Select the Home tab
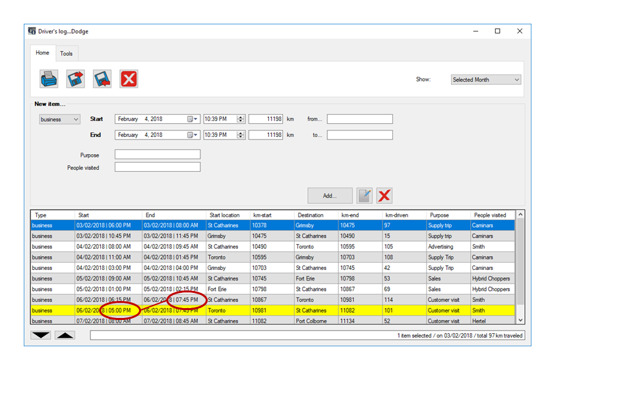Image resolution: width=633 pixels, height=395 pixels. 42,53
